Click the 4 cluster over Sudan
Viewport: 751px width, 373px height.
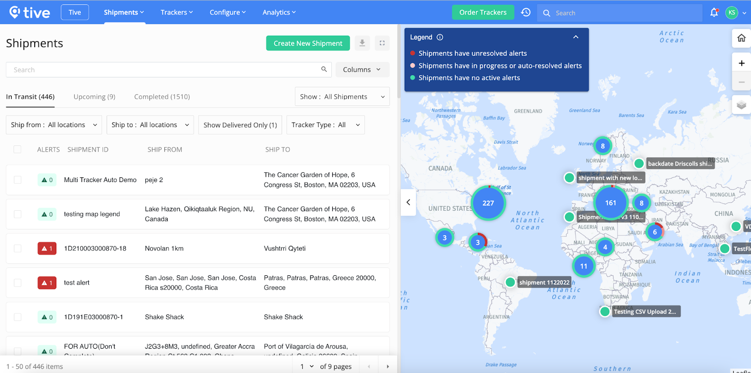(x=605, y=247)
